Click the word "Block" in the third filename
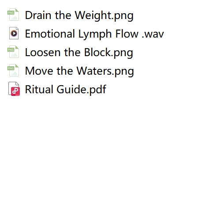This screenshot has height=209, width=221. click(x=97, y=53)
